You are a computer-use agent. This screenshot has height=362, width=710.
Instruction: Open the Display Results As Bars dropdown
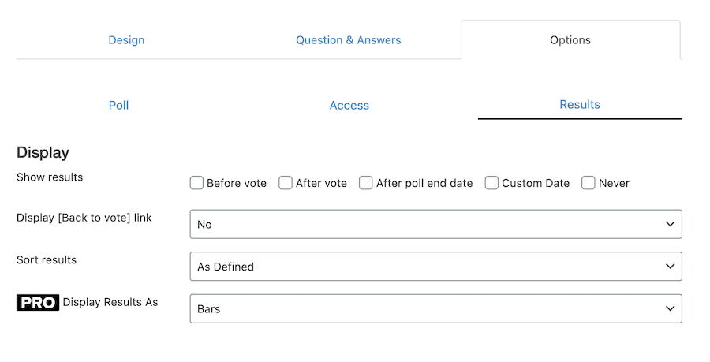click(x=435, y=308)
